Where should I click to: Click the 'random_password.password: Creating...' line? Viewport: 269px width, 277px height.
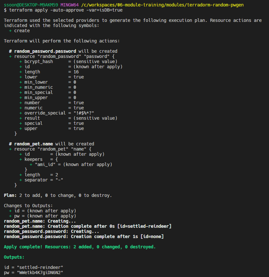click(x=52, y=231)
